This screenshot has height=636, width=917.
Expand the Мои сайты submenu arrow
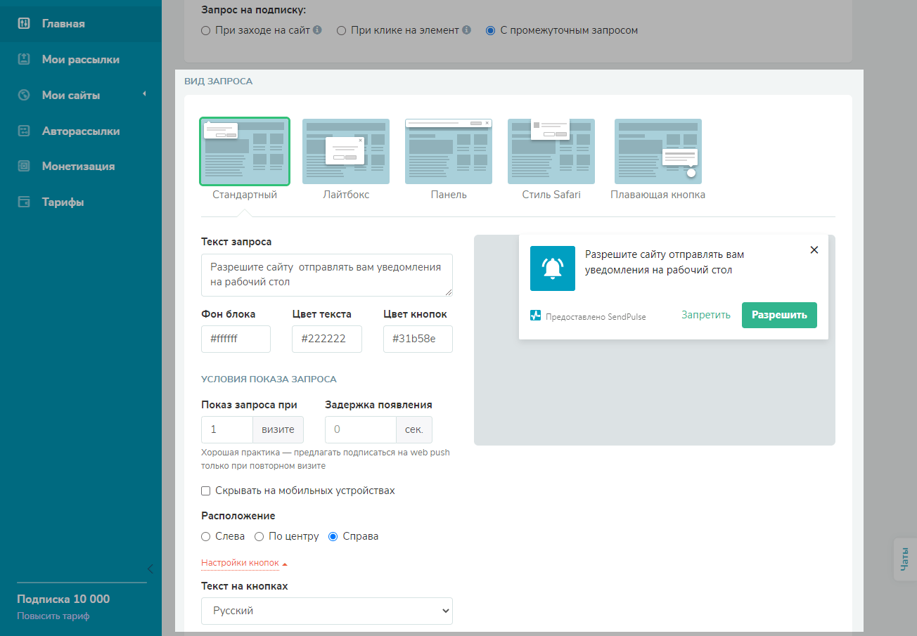(x=144, y=94)
